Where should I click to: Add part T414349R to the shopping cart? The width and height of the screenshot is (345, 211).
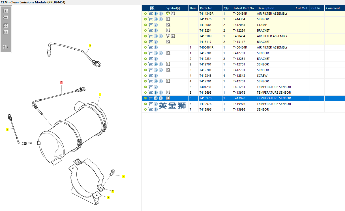pos(151,14)
